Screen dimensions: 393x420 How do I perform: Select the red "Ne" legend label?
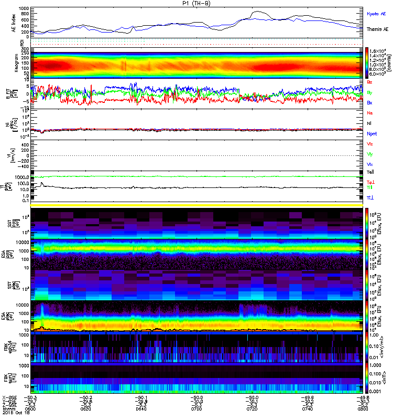coord(370,113)
